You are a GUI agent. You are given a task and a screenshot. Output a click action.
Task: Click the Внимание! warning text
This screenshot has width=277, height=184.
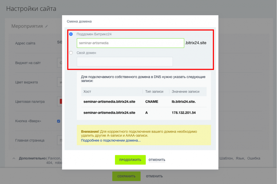pyautogui.click(x=90, y=131)
